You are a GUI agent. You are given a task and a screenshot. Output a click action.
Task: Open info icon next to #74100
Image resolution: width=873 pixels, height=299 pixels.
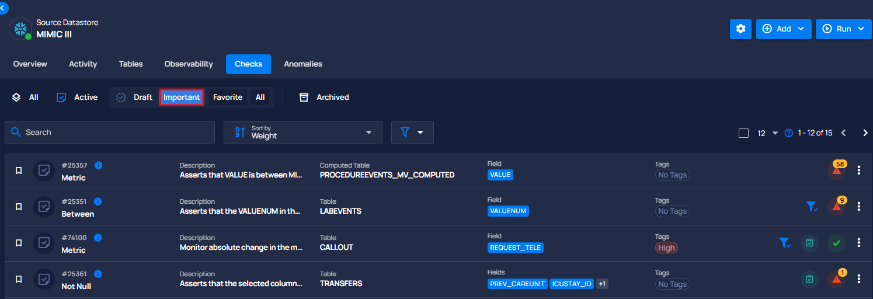point(98,238)
